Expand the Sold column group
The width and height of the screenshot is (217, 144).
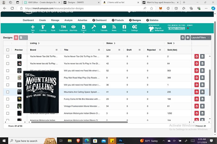pyautogui.click(x=174, y=43)
